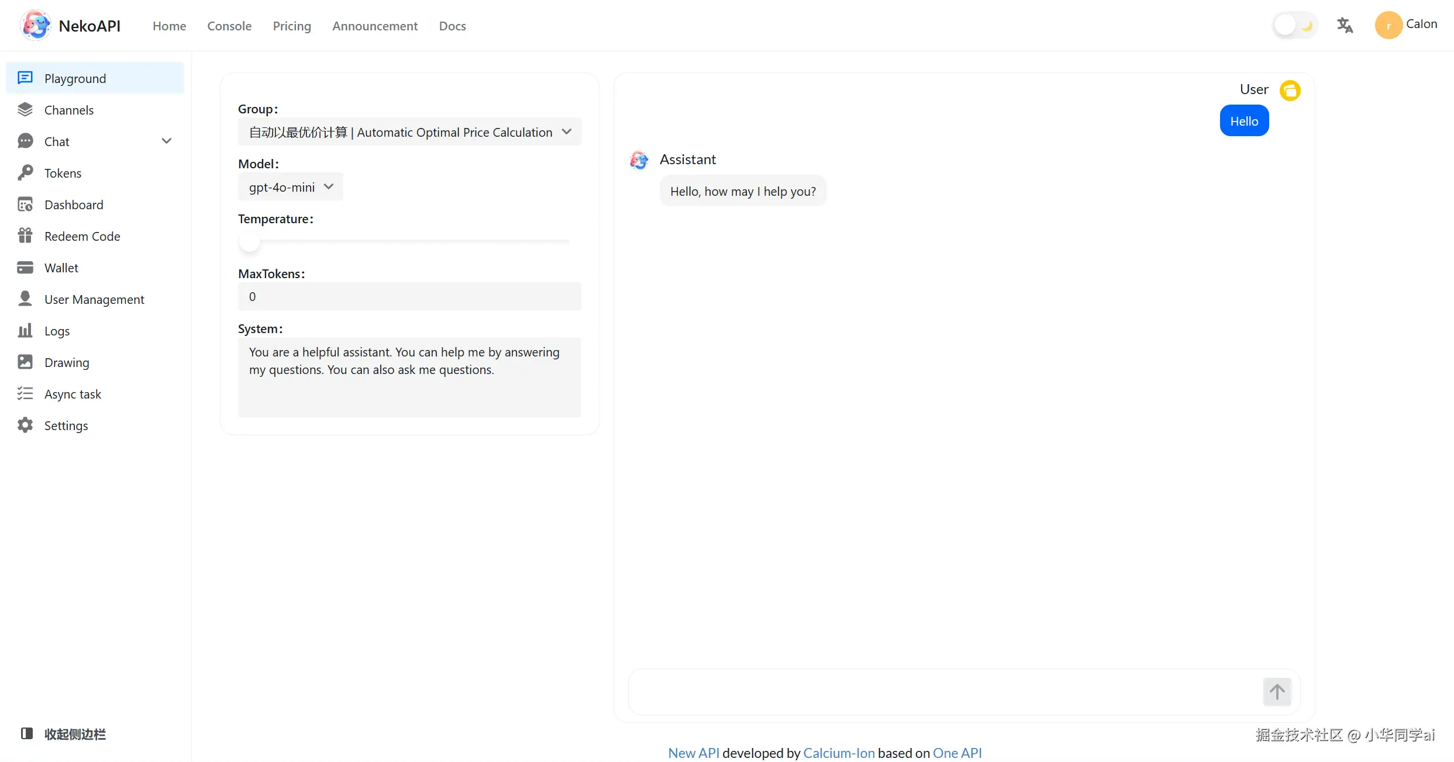This screenshot has width=1454, height=762.
Task: Open the One API footer link
Action: [957, 753]
